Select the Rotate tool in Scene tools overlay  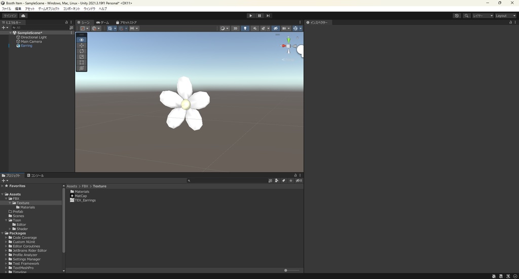82,51
